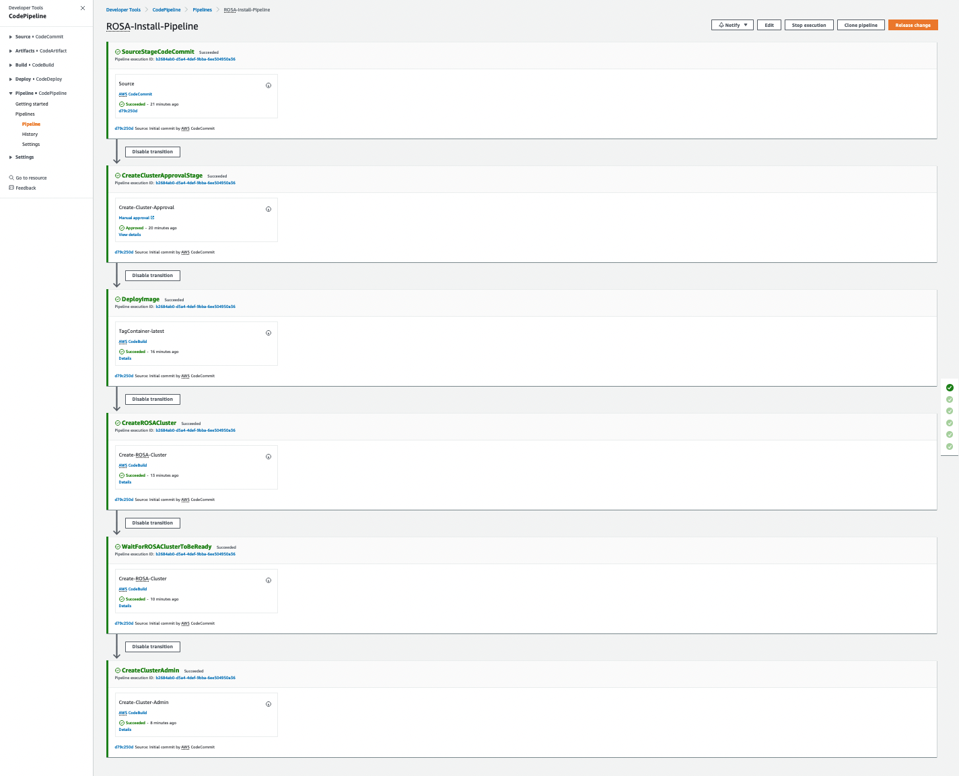Open execution ID link under CreateClusterAdmin
Viewport: 959px width, 776px height.
click(x=195, y=678)
